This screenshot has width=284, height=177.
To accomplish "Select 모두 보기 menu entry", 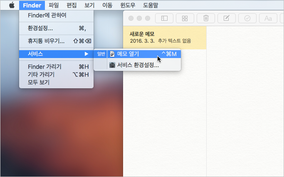I will (56, 82).
